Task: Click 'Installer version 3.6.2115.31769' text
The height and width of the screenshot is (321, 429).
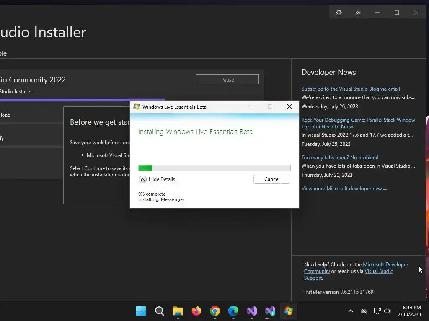Action: click(x=339, y=292)
